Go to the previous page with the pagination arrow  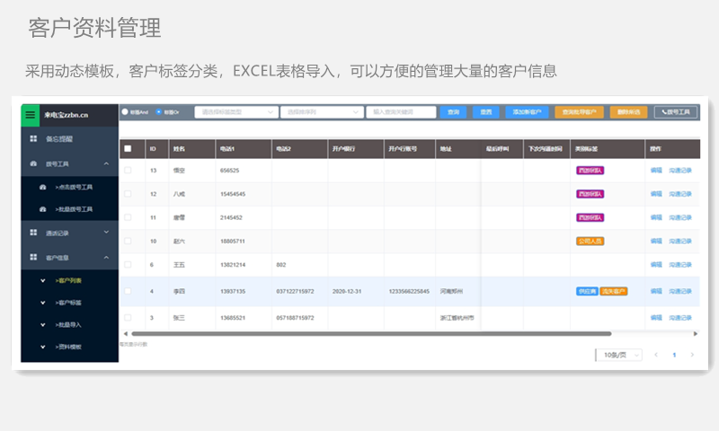coord(656,355)
